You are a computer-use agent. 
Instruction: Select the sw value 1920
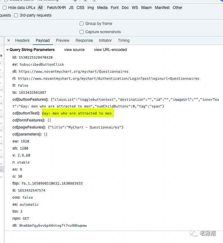pyautogui.click(x=25, y=141)
